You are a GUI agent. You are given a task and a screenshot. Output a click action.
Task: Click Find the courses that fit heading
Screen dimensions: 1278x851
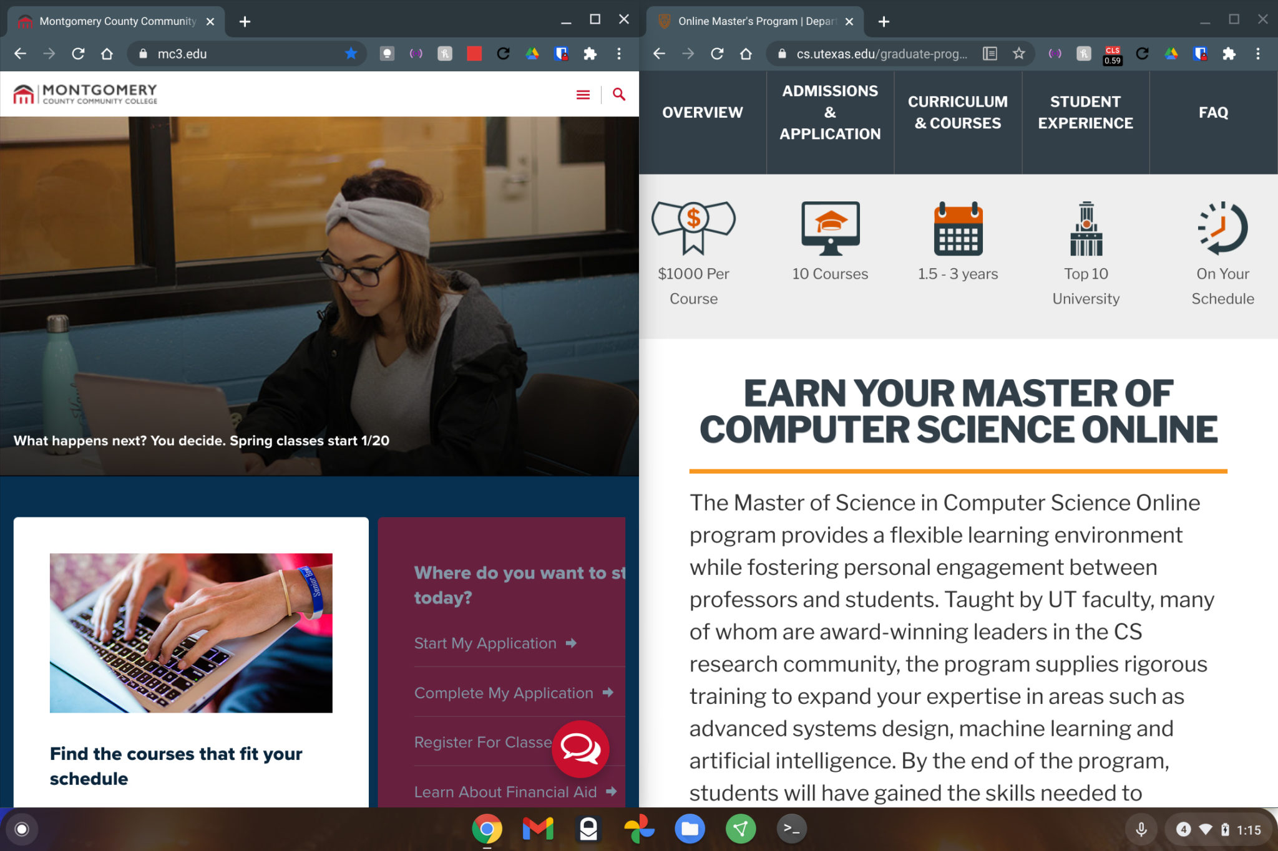[x=176, y=766]
